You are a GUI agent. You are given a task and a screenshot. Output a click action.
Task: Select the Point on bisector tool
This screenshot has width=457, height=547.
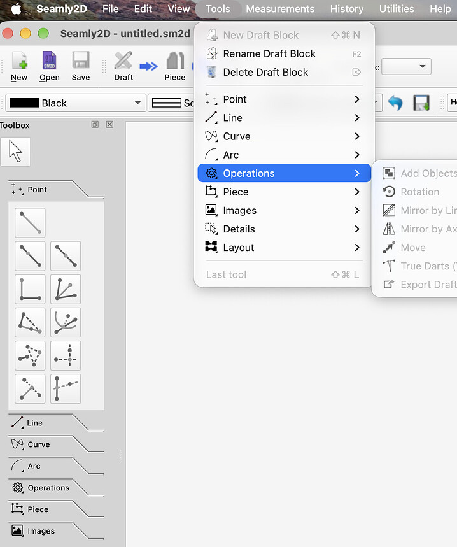(x=66, y=289)
